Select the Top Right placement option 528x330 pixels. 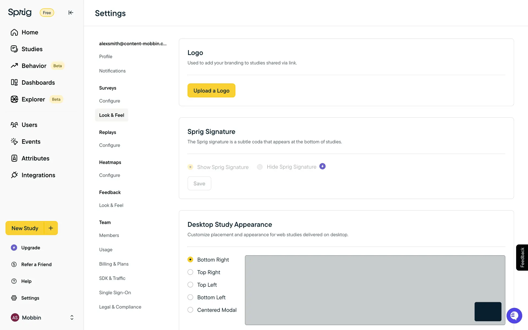(x=190, y=272)
